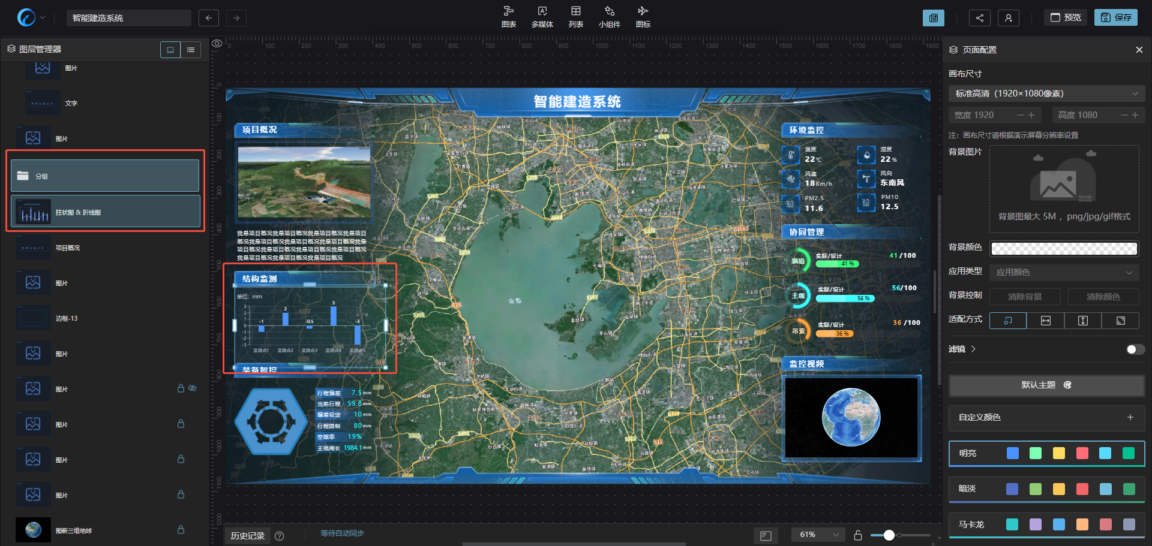Open the 61% zoom level dropdown

[x=818, y=535]
